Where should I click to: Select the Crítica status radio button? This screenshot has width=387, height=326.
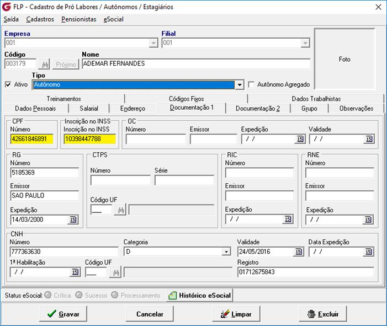point(48,295)
